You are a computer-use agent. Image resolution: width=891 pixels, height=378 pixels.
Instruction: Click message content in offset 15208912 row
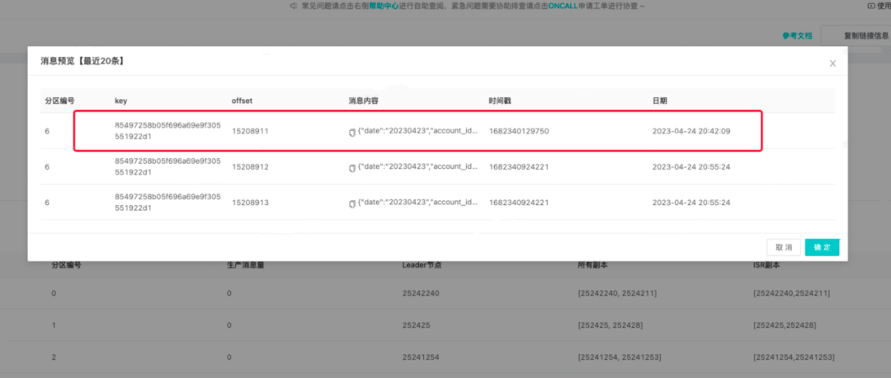(x=417, y=167)
